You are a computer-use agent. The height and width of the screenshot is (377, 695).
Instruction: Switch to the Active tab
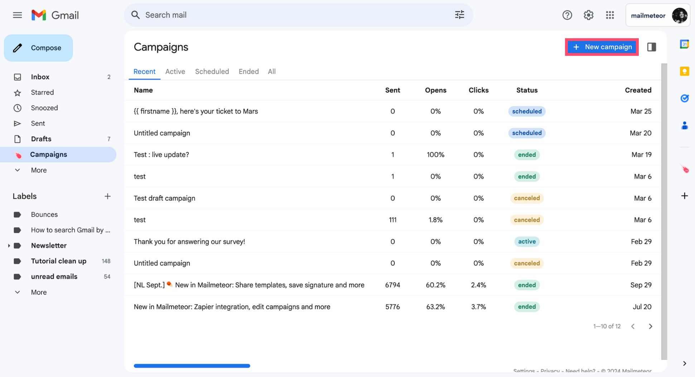click(x=175, y=72)
